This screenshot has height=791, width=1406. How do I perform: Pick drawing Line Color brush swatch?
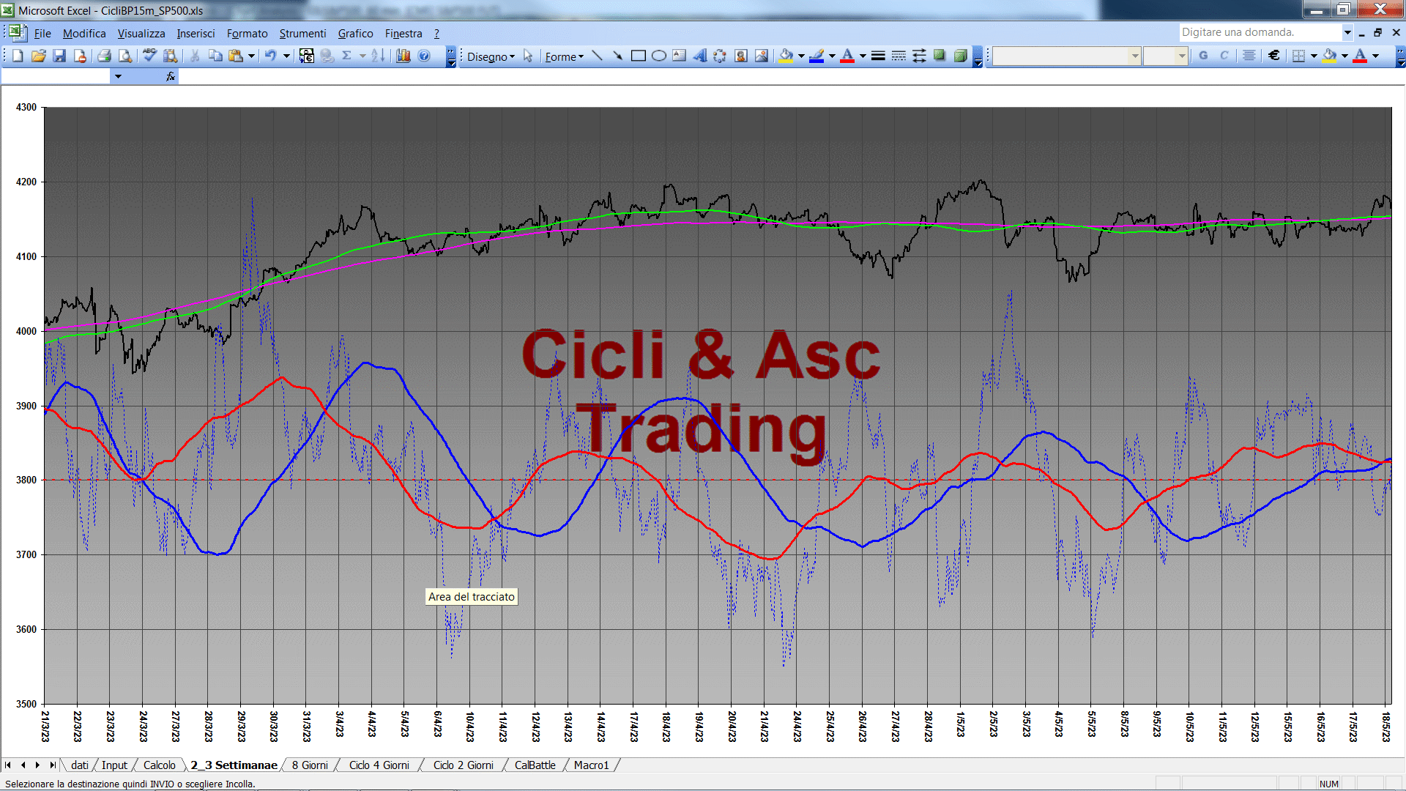click(817, 56)
